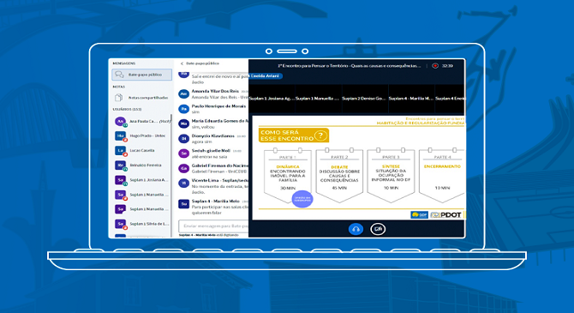Open the Notas compartilhadas shared notes
Image resolution: width=574 pixels, height=313 pixels.
[x=141, y=98]
